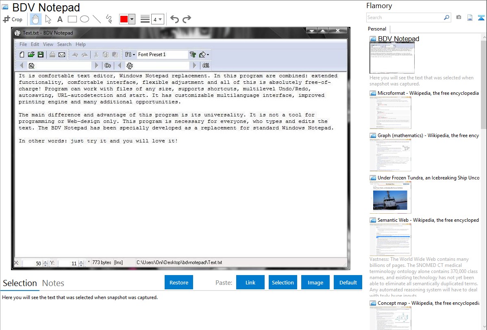Open the Under Frozen Tundra ship thumbnail
This screenshot has width=487, height=330.
point(390,197)
